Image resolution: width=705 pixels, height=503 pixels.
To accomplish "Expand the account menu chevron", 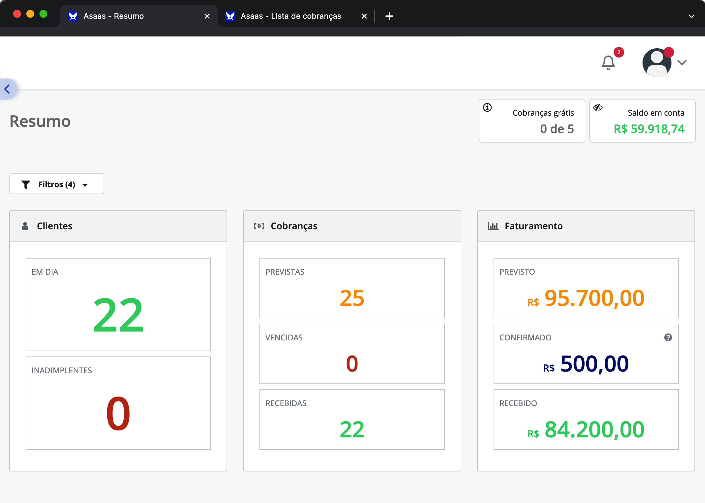I will (682, 63).
